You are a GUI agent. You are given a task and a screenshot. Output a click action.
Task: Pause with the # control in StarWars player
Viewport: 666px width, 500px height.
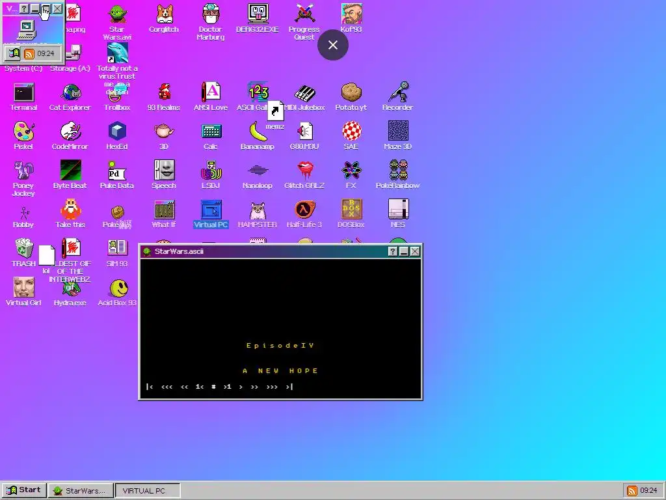213,387
